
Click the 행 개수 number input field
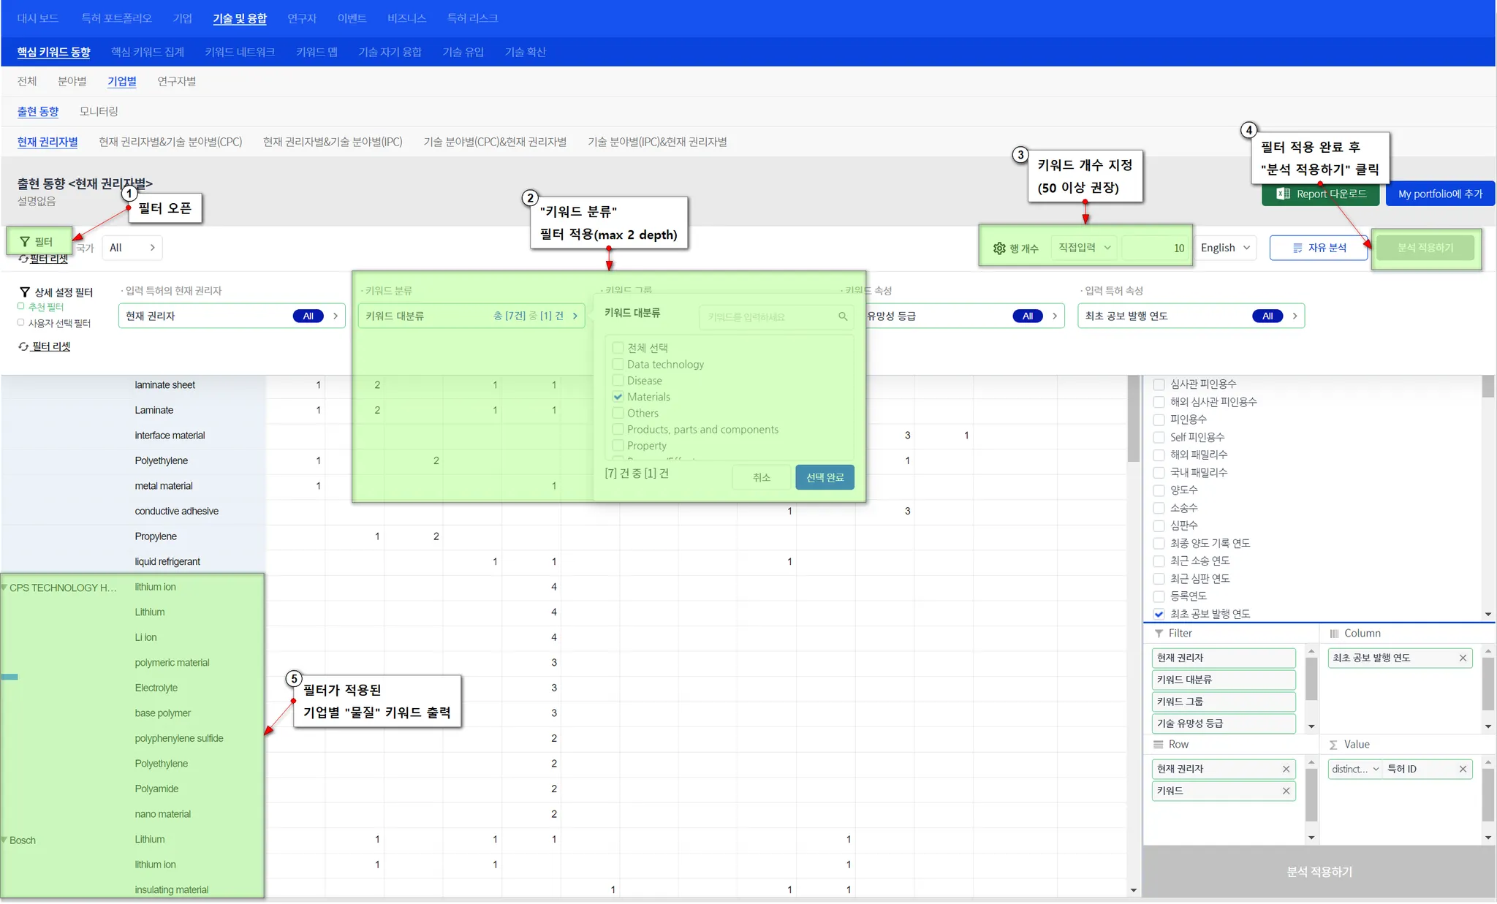pos(1156,248)
